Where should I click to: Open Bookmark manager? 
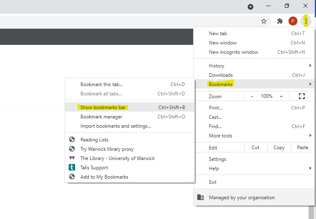pyautogui.click(x=101, y=117)
